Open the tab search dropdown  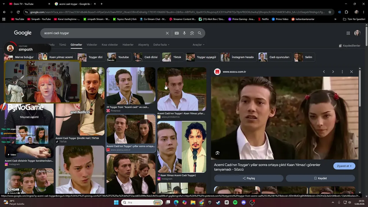tap(4, 4)
